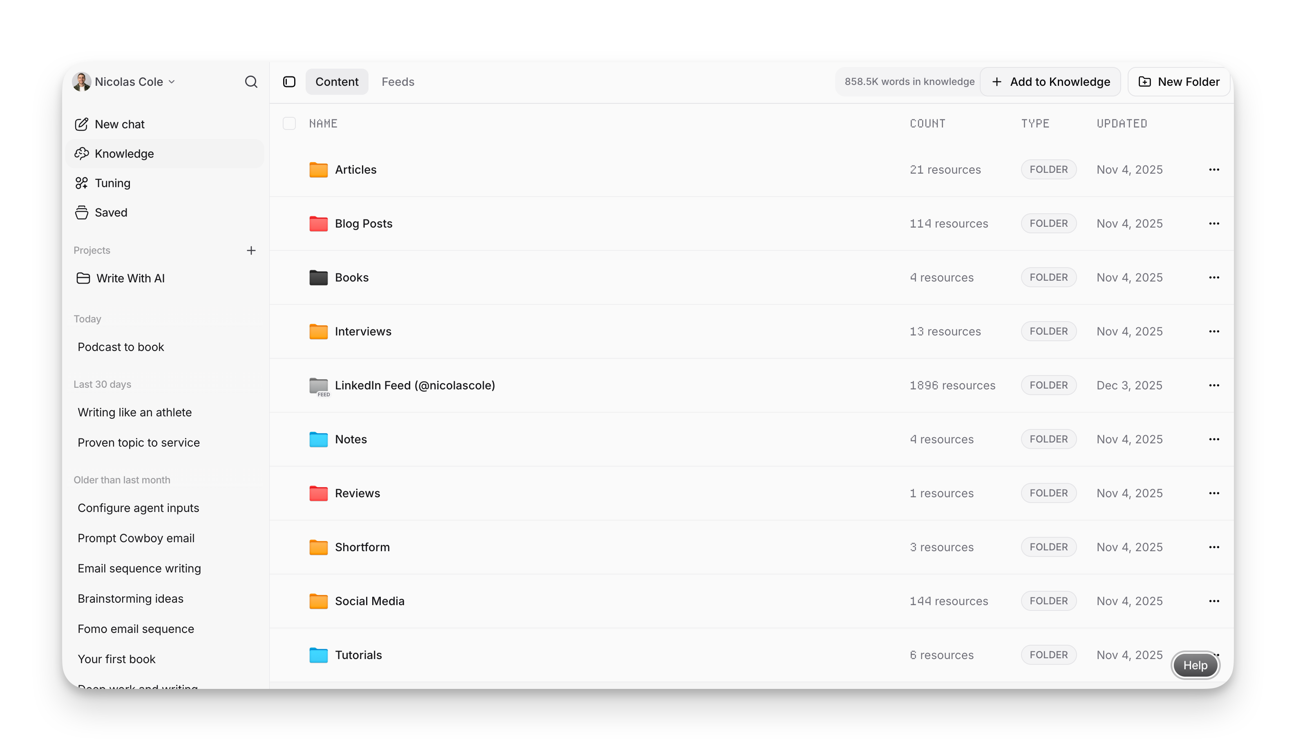Click the UPDATED column header
Viewport: 1296px width, 751px height.
click(1122, 123)
